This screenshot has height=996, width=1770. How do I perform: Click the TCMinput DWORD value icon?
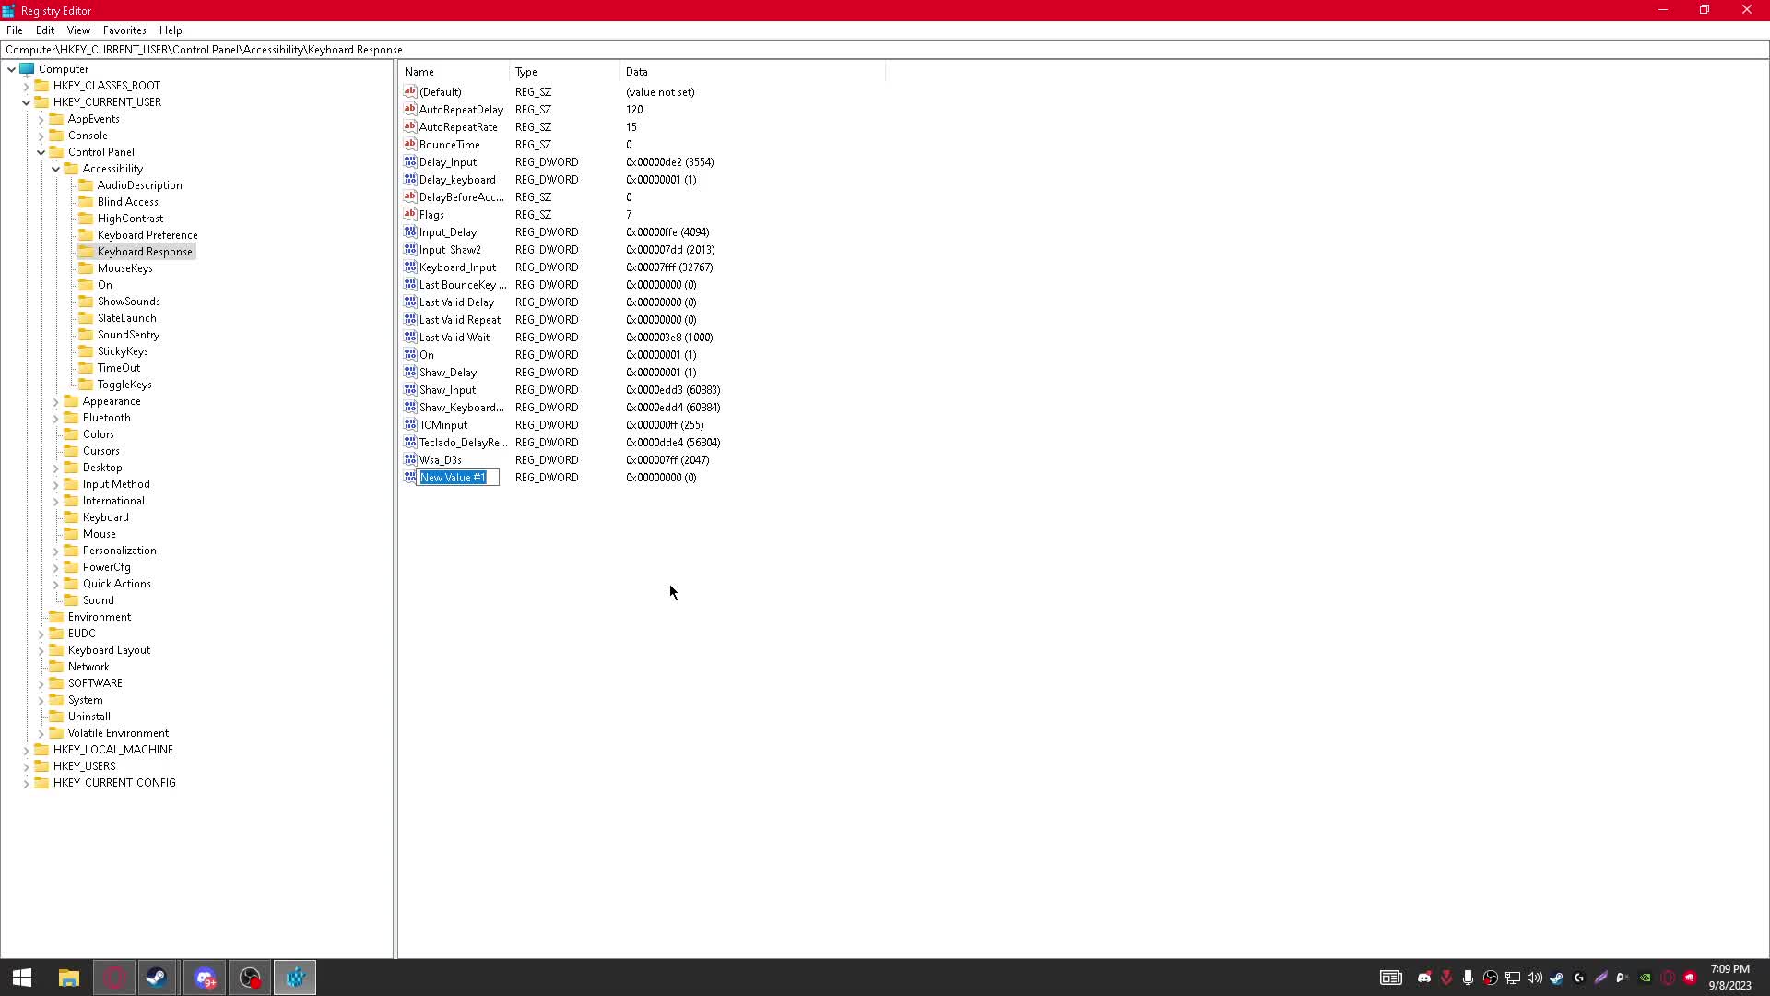410,425
